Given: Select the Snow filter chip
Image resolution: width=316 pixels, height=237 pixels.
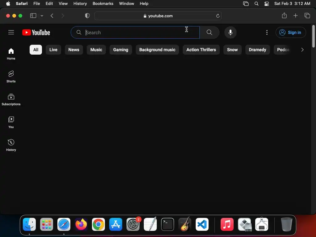Looking at the screenshot, I should 232,50.
